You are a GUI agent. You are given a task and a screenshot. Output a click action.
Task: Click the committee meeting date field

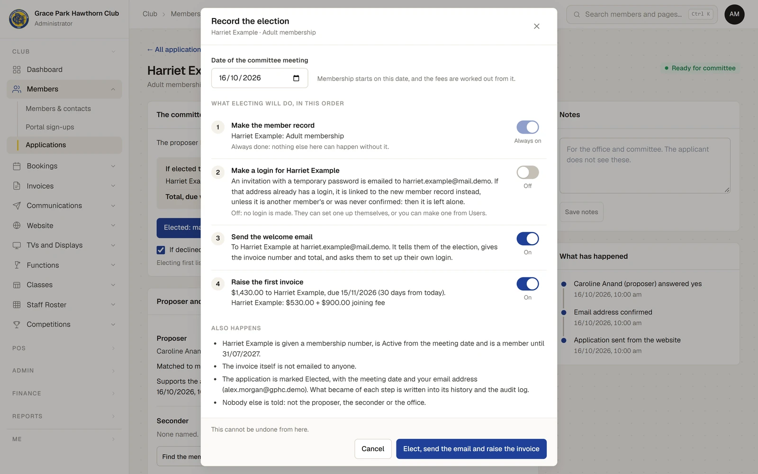[x=260, y=78]
